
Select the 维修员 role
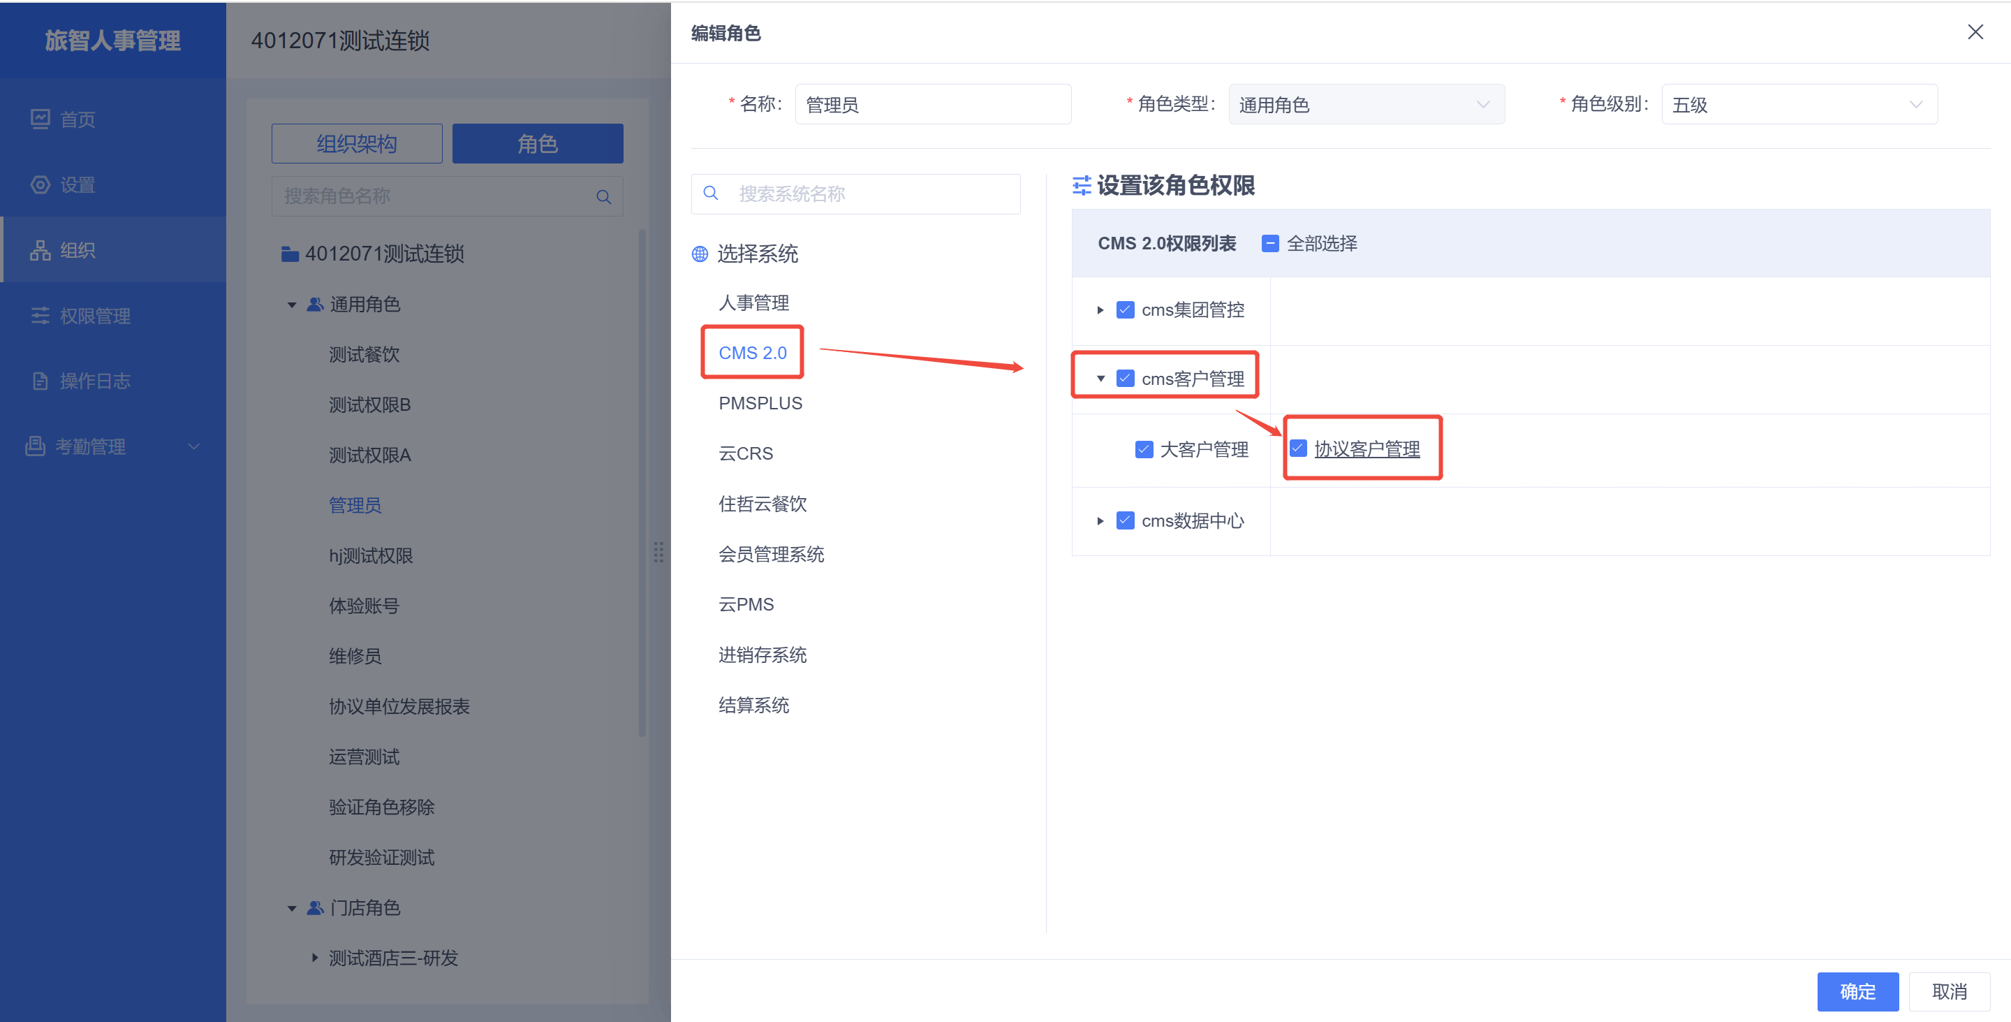pyautogui.click(x=355, y=656)
